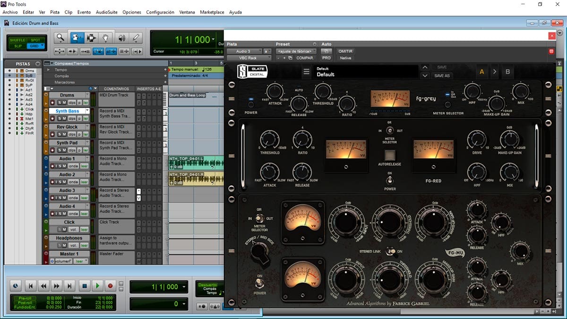Viewport: 567px width, 319px height.
Task: Select the Zoomer magnifier tool
Action: click(x=60, y=38)
